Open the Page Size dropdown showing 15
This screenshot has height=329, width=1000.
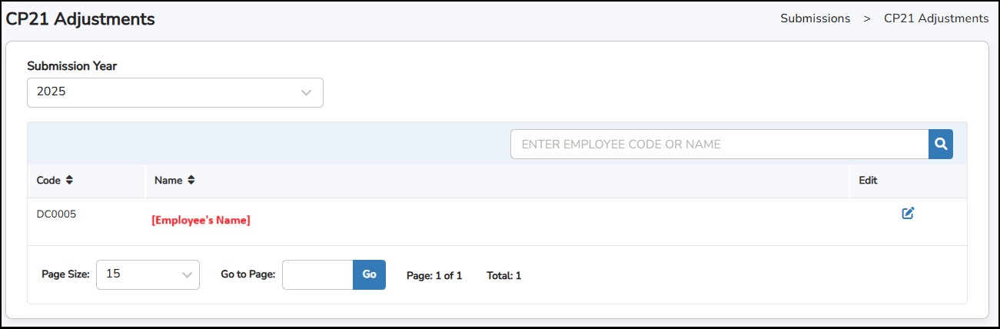click(147, 274)
